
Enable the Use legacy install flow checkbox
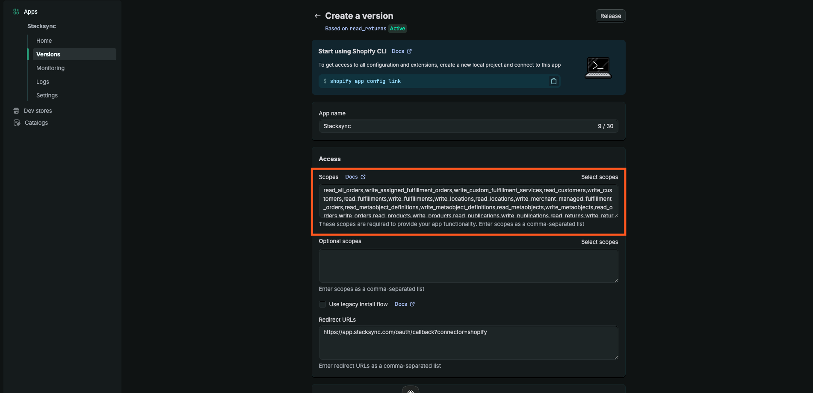point(322,304)
